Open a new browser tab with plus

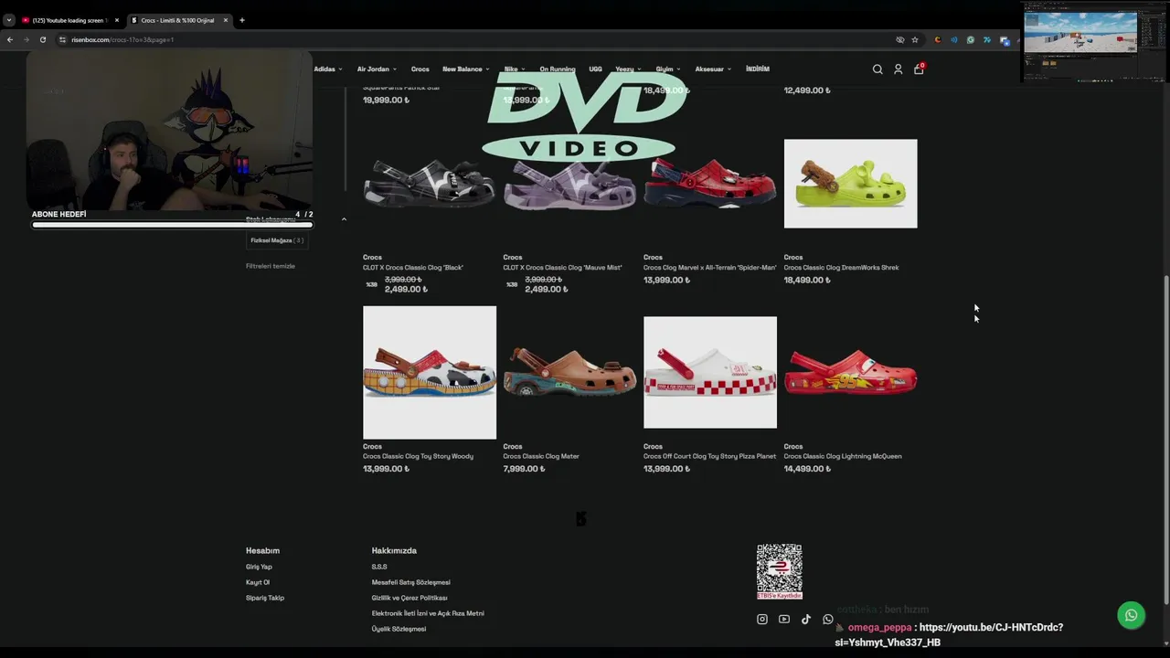[241, 20]
